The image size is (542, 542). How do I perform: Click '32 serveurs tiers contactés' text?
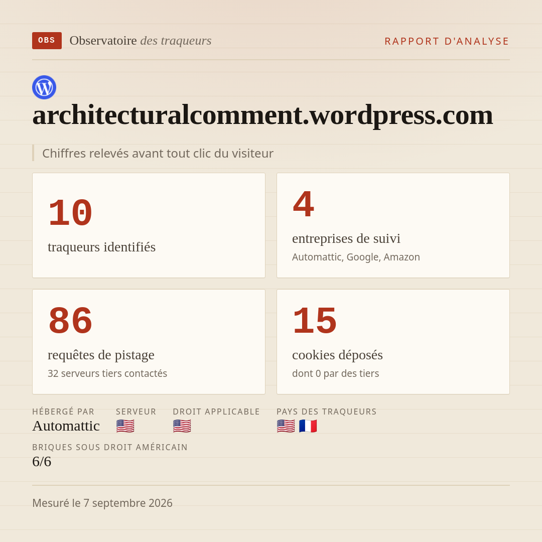point(107,373)
